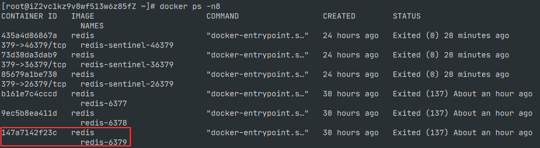This screenshot has height=148, width=540.
Task: Click the NAMES column header
Action: click(92, 26)
